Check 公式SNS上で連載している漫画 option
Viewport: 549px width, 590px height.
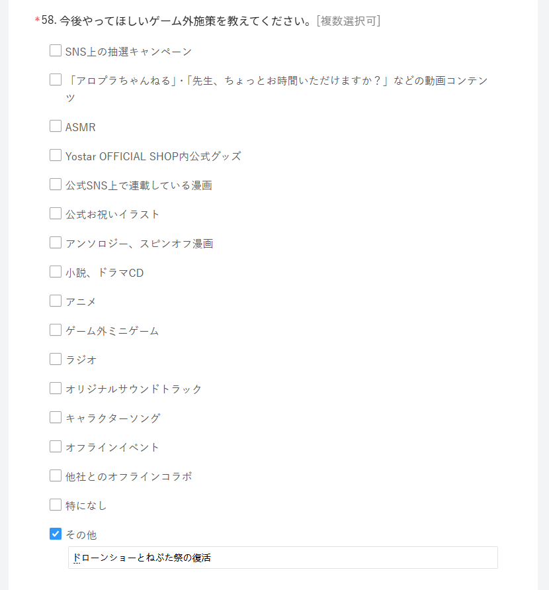56,185
